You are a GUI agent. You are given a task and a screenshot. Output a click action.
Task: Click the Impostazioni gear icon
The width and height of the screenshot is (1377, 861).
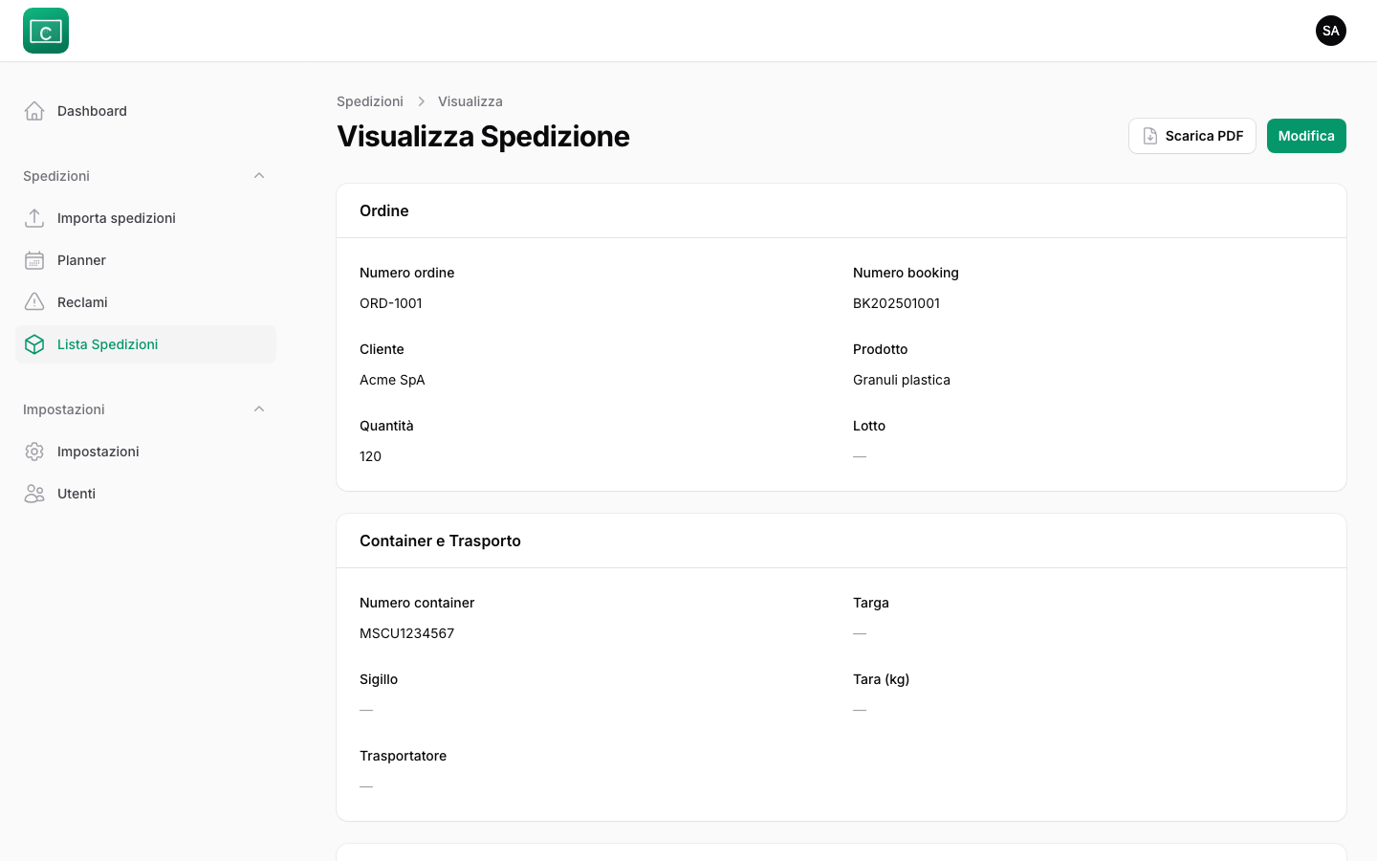point(34,452)
